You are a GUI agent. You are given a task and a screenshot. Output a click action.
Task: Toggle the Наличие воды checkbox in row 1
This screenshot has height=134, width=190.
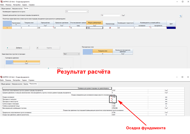coord(110,28)
